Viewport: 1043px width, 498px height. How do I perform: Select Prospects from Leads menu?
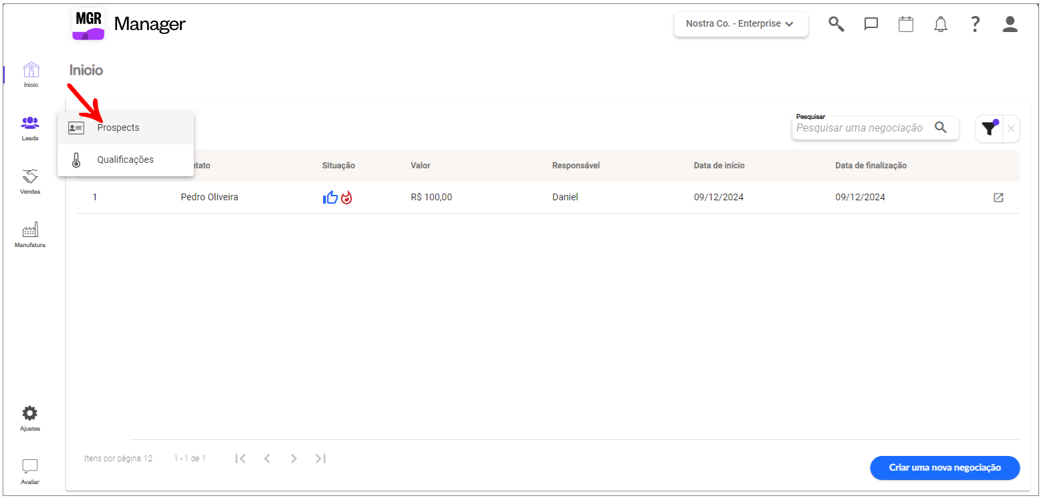pyautogui.click(x=126, y=128)
